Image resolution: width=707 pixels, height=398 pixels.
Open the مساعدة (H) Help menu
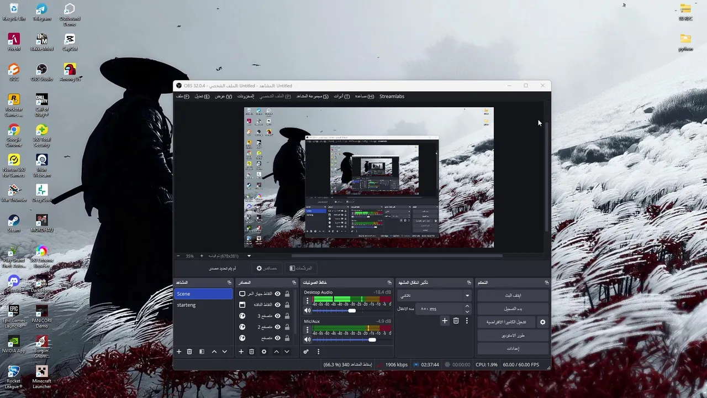[365, 96]
